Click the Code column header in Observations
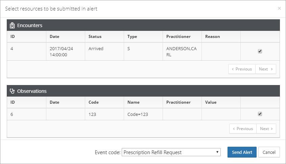 pos(94,102)
